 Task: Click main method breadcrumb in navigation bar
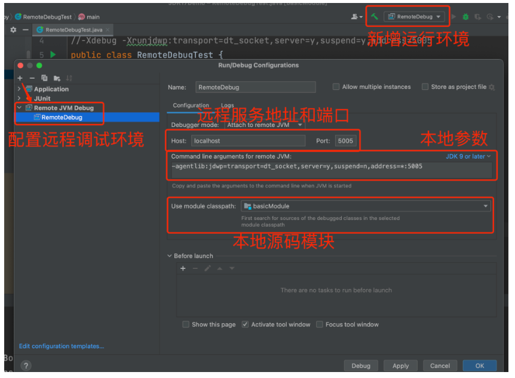click(89, 17)
